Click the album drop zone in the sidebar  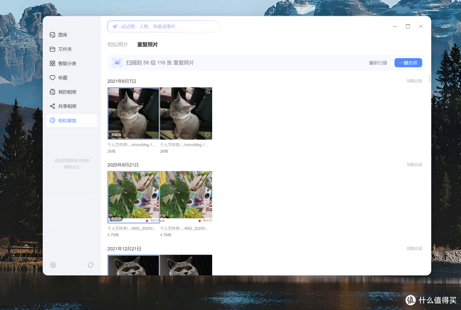pyautogui.click(x=72, y=164)
